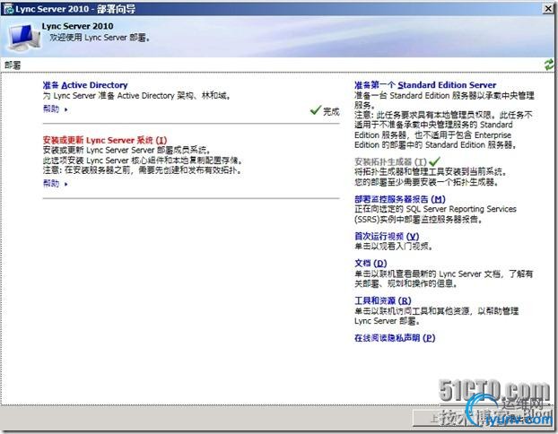The image size is (558, 434).
Task: Open 安装或更新 Lync Server 系统 link
Action: (105, 140)
